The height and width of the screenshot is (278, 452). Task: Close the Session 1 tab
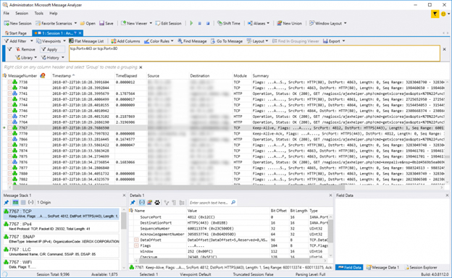tap(80, 33)
